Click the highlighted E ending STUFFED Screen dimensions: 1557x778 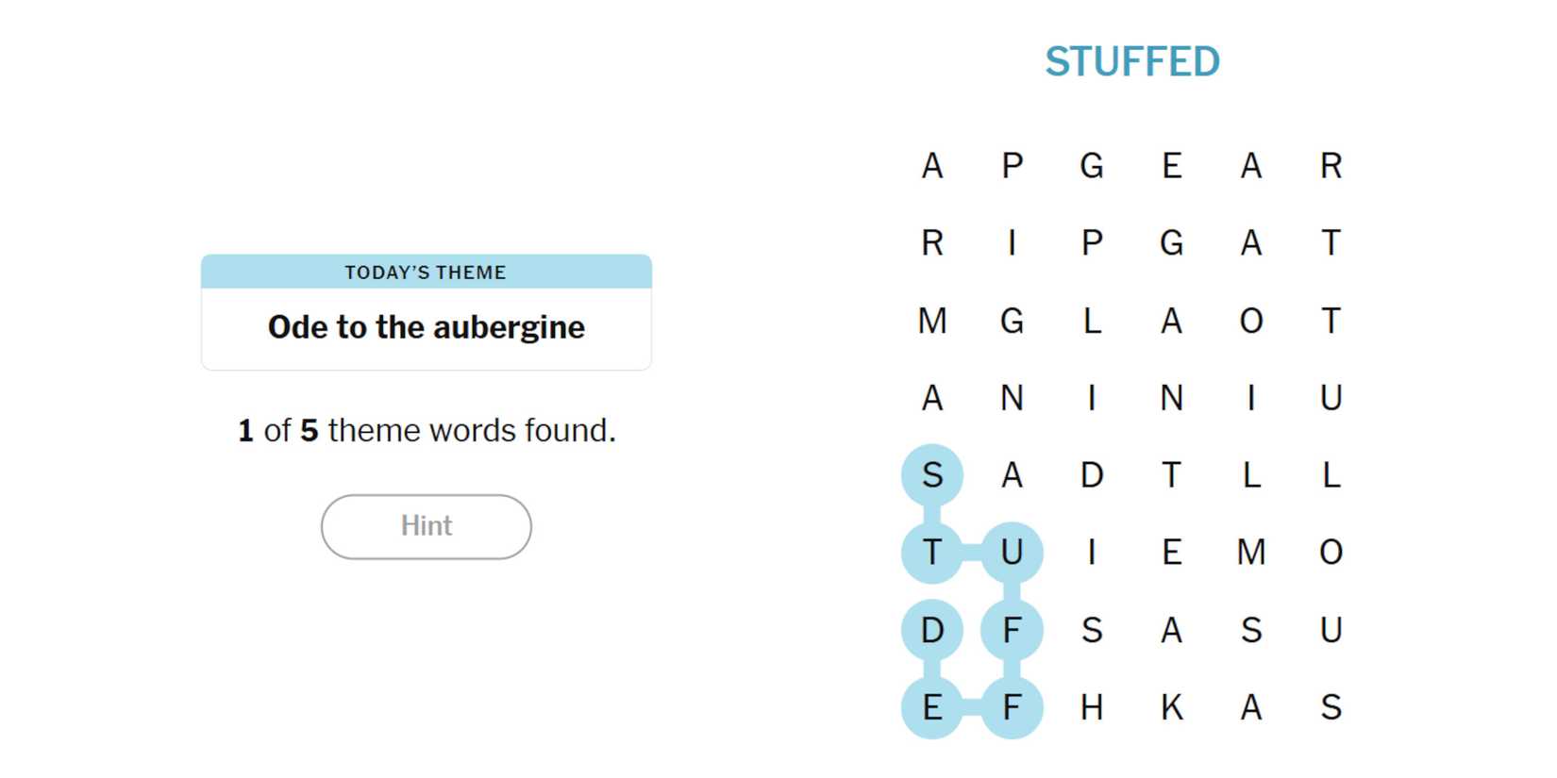click(x=932, y=707)
